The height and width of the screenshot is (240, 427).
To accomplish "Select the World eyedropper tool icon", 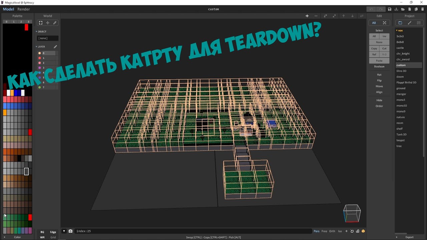I will (55, 23).
